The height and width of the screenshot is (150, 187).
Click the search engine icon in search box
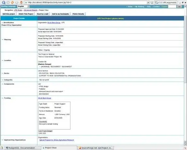click(x=156, y=2)
